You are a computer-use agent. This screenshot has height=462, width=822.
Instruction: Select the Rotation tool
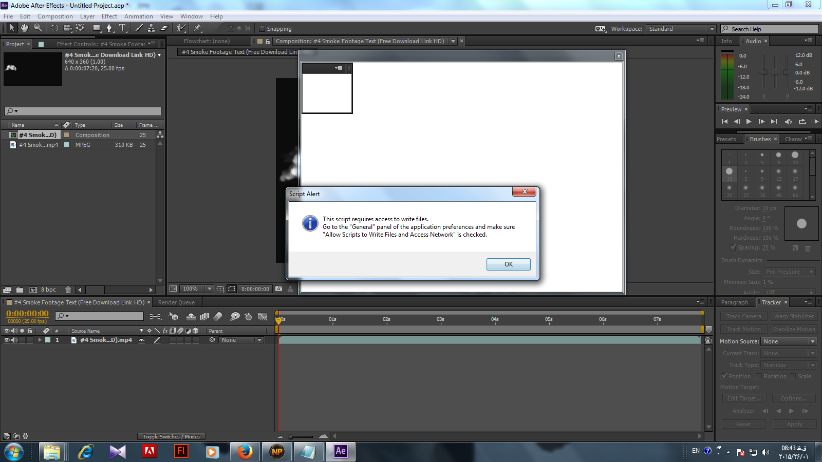[x=54, y=28]
